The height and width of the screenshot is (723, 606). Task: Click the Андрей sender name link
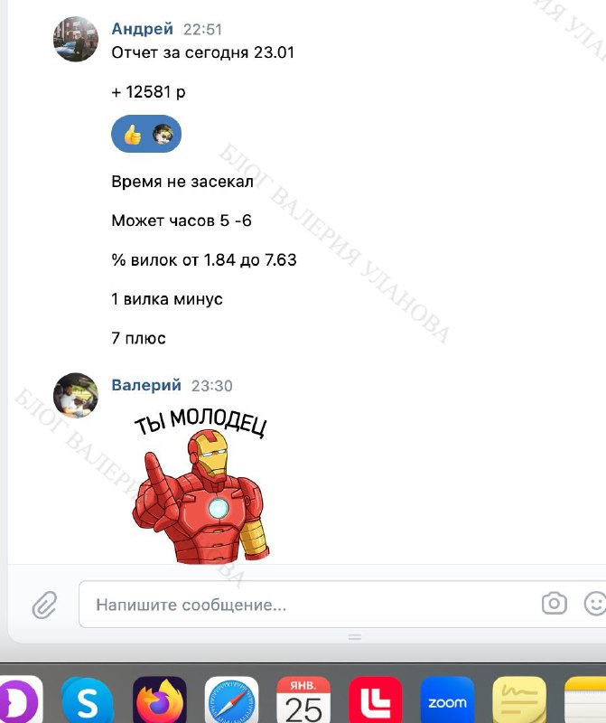[143, 29]
